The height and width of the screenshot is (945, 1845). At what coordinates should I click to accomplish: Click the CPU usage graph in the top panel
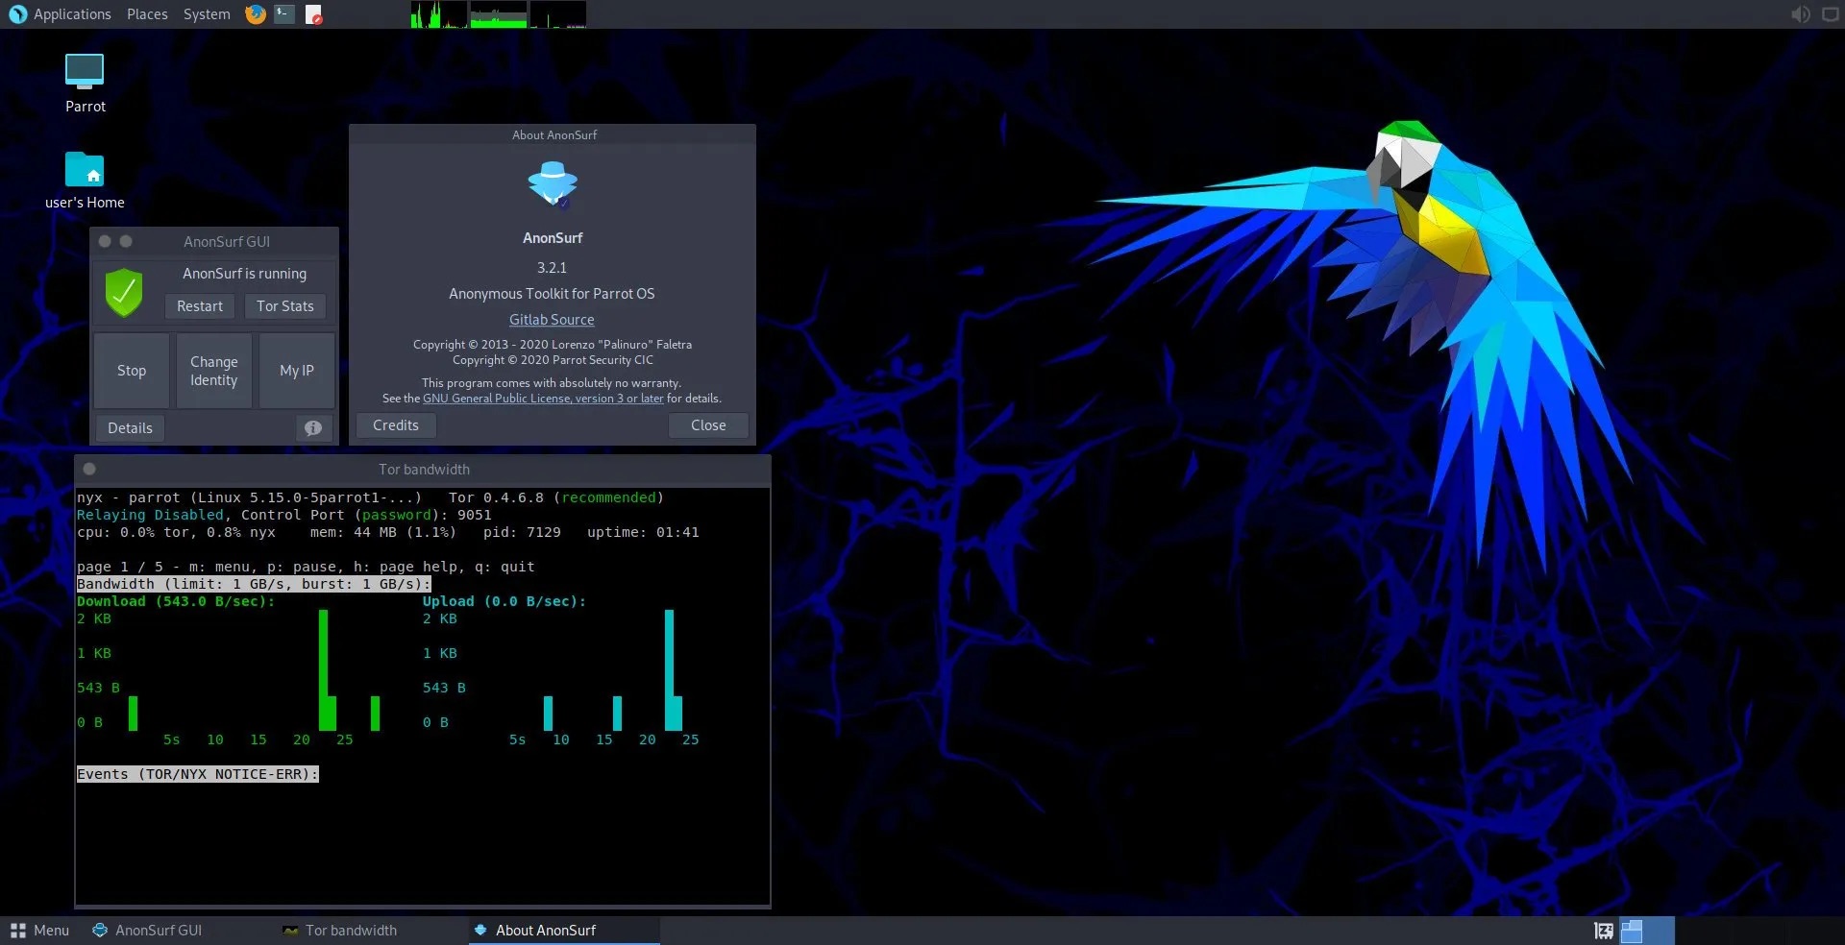pyautogui.click(x=439, y=14)
